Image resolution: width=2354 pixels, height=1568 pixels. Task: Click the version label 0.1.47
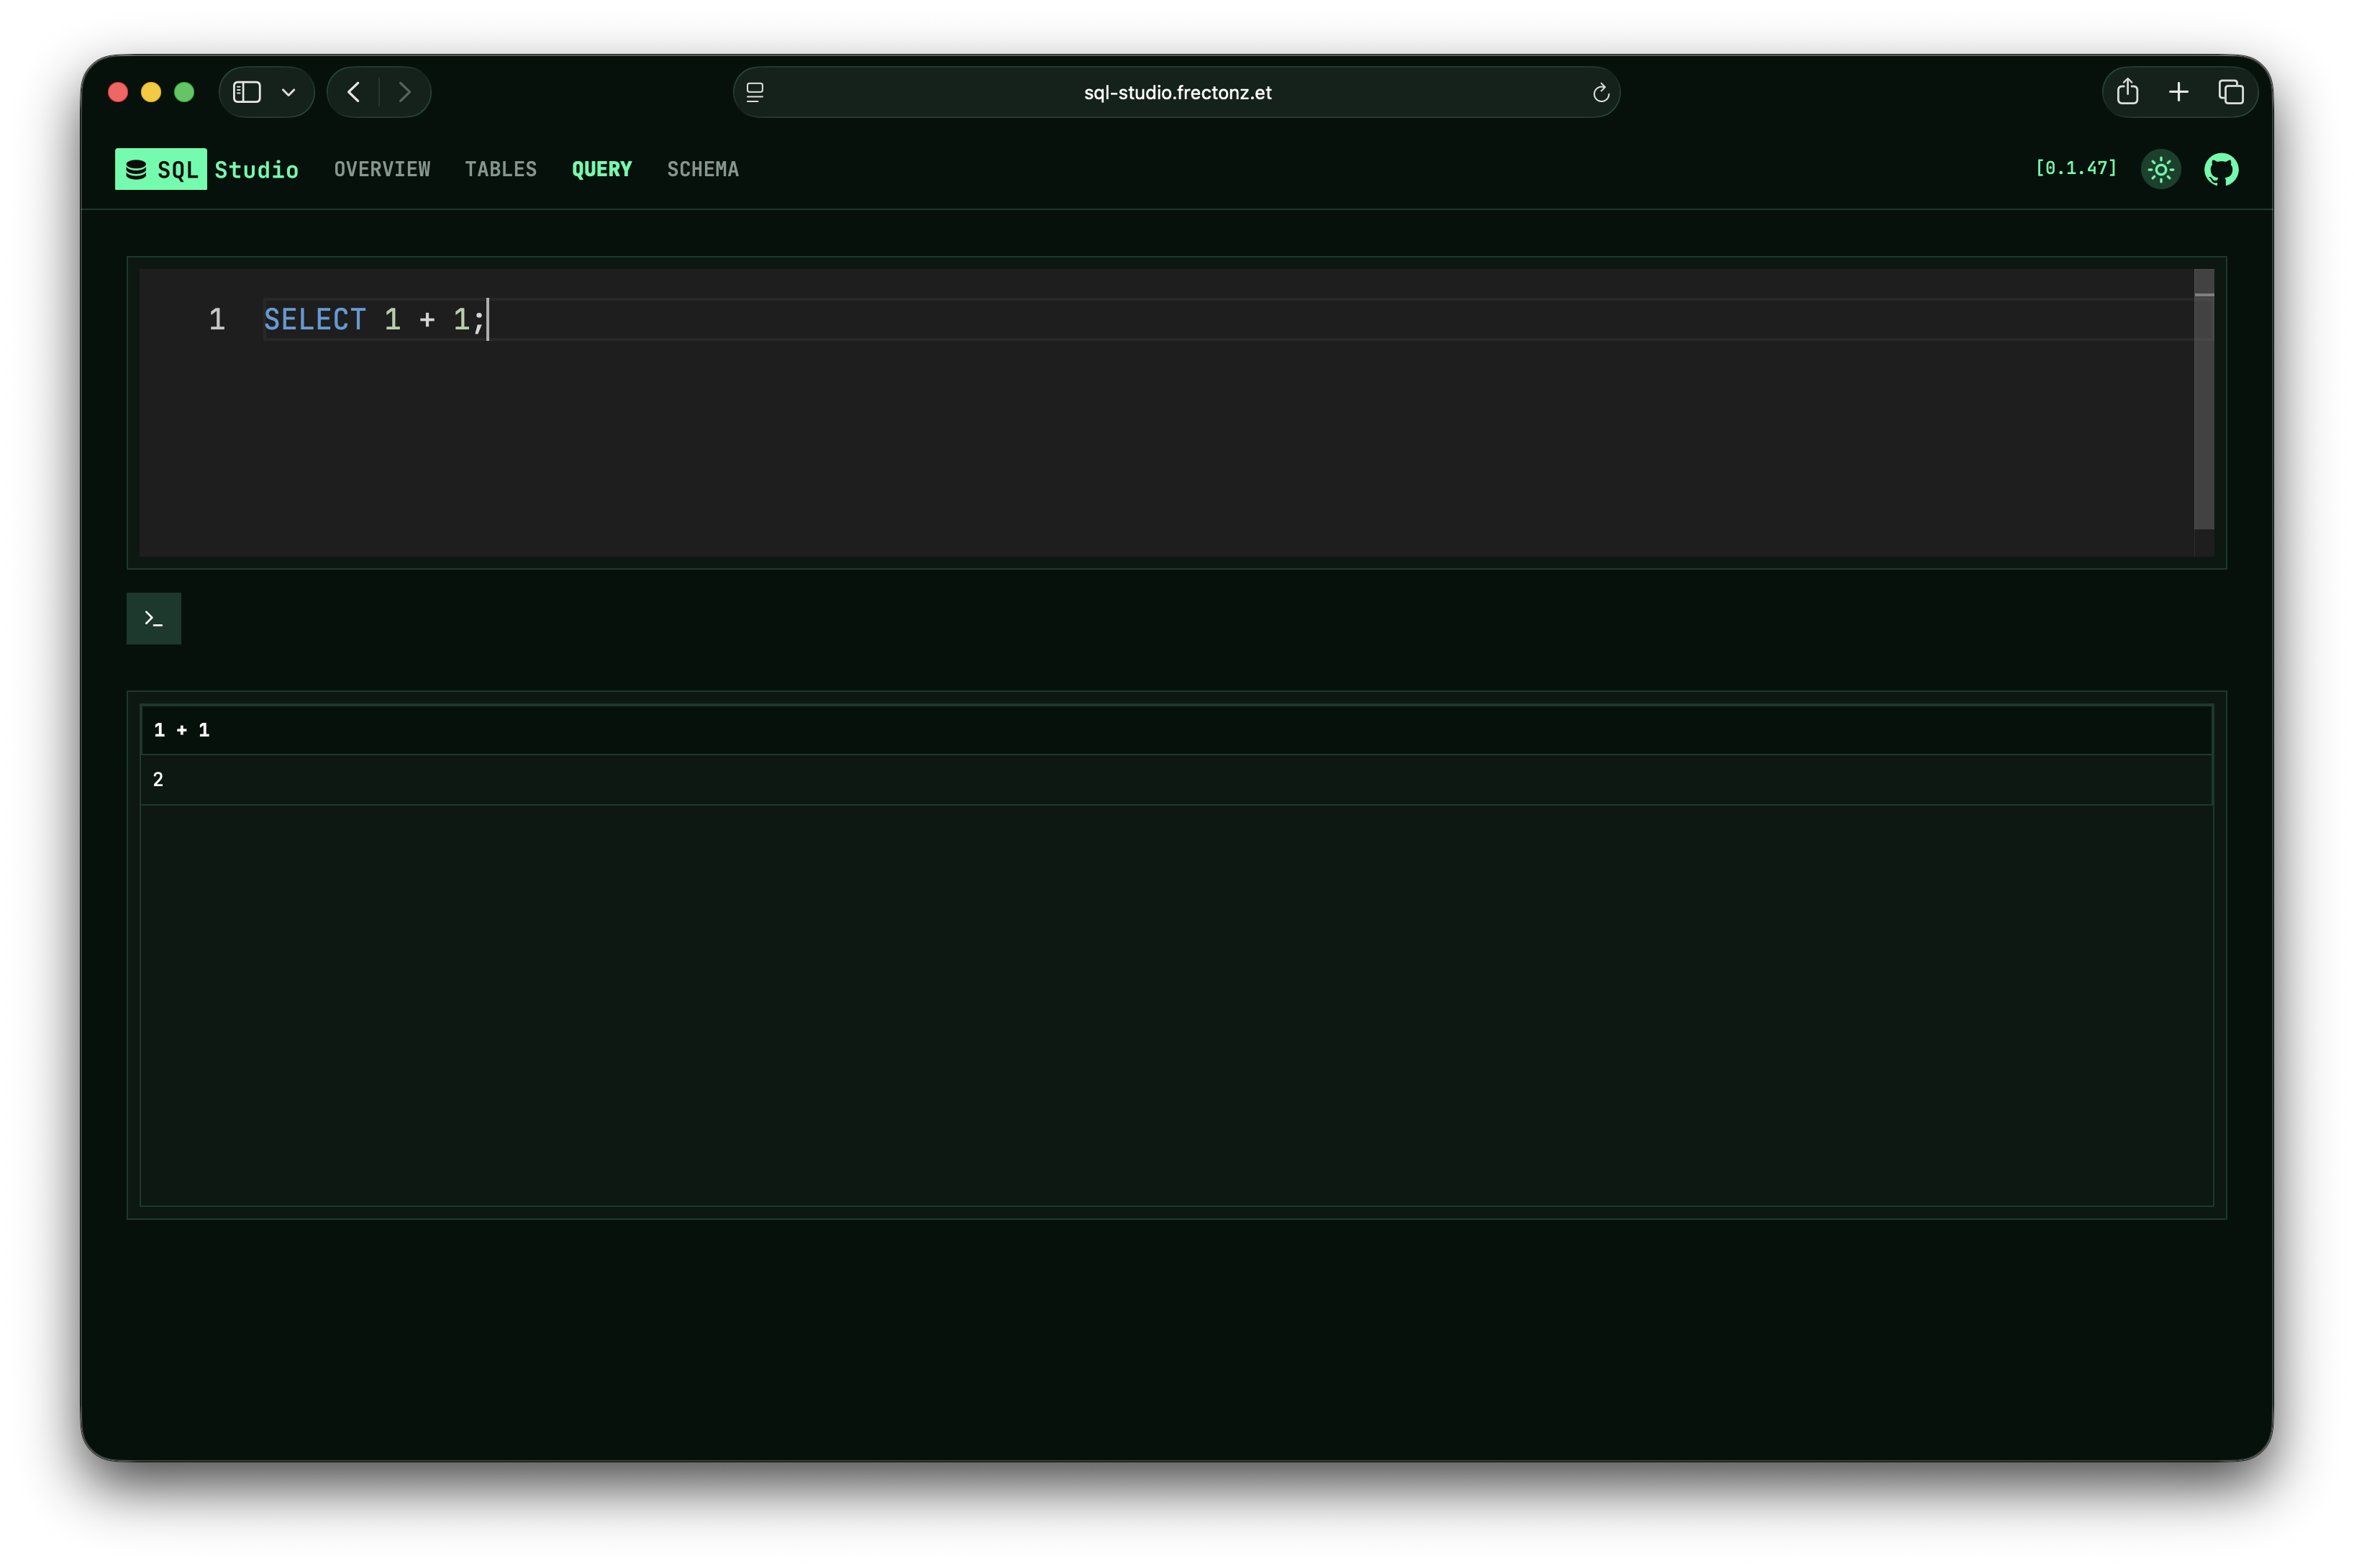[x=2076, y=168]
